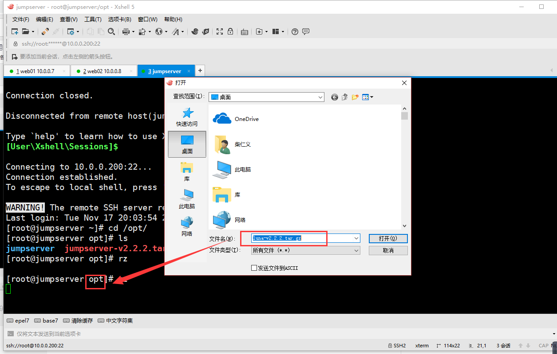This screenshot has width=557, height=354.
Task: Expand the Open session dropdown arrow
Action: 33,31
